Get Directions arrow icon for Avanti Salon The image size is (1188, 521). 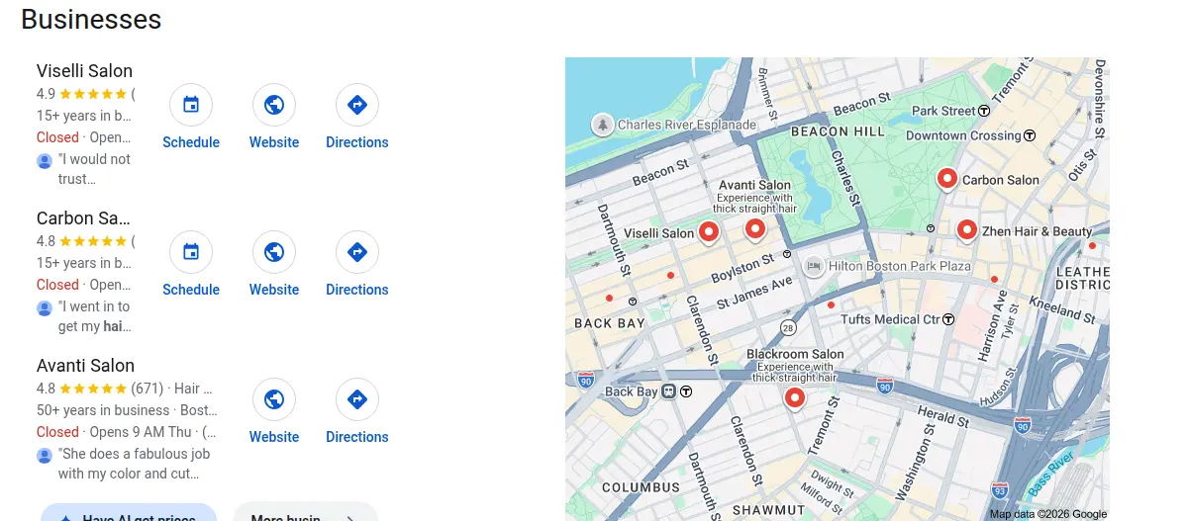[x=357, y=399]
